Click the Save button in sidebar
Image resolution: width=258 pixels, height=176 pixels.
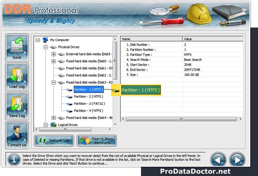[x=17, y=48]
